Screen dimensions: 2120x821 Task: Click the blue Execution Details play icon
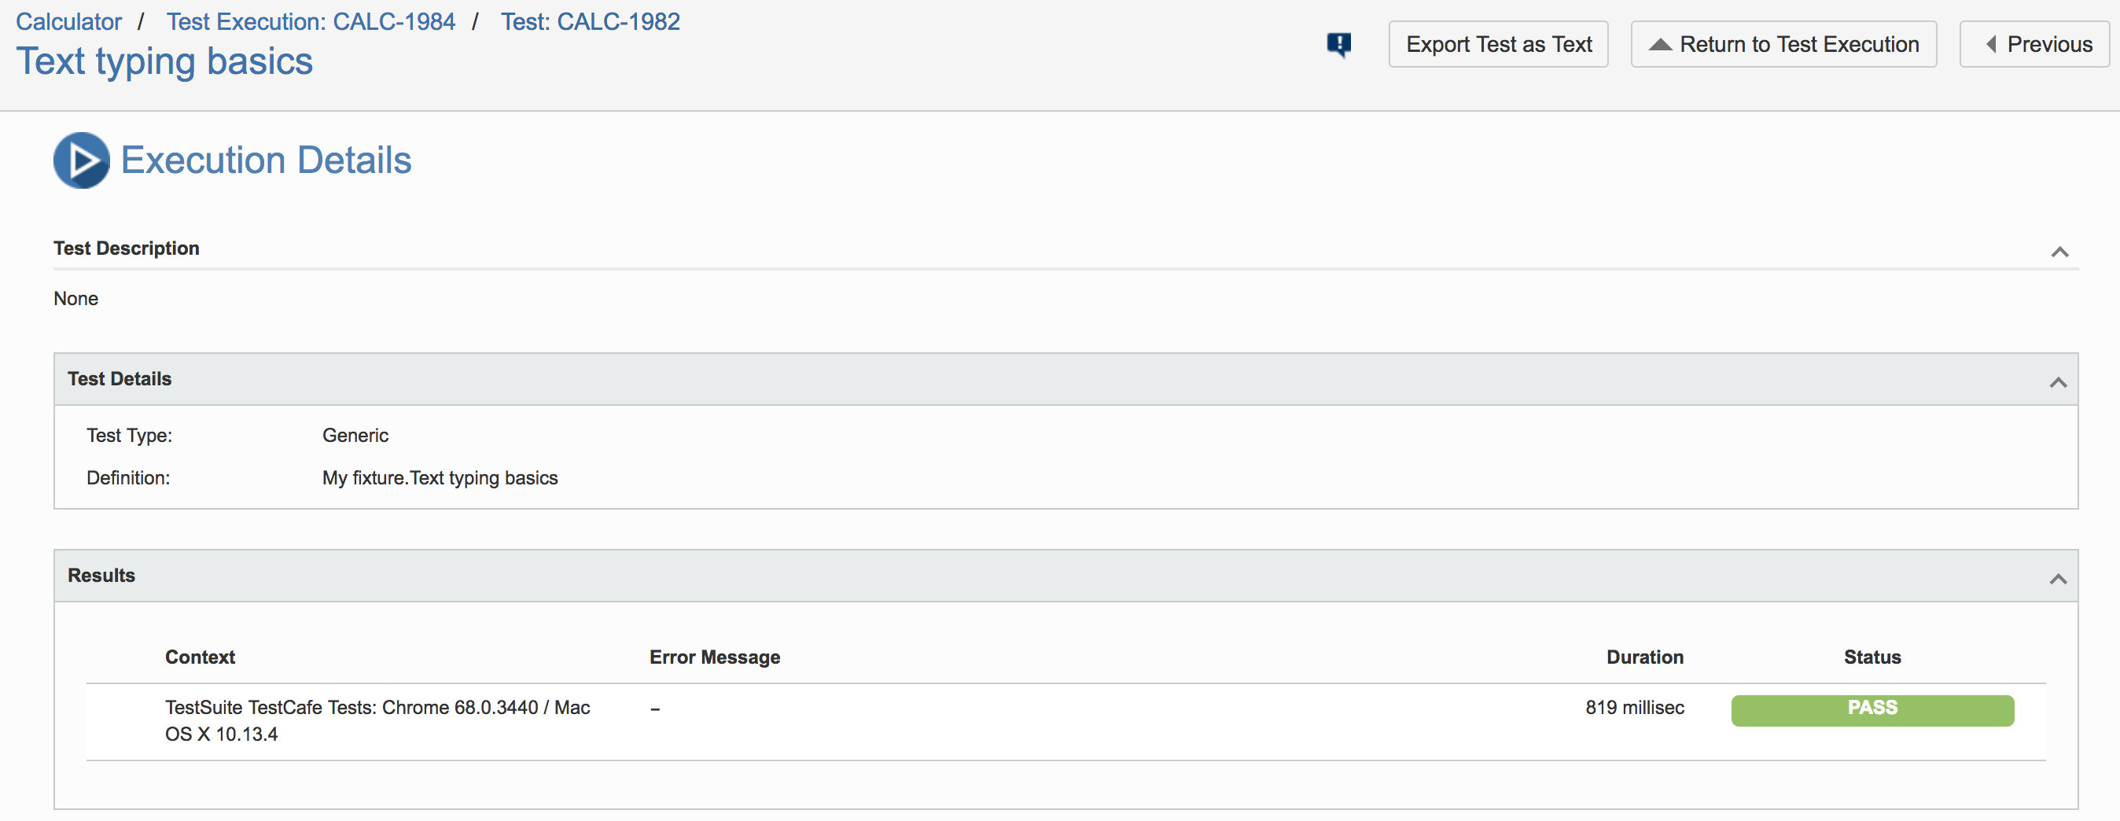(x=82, y=160)
